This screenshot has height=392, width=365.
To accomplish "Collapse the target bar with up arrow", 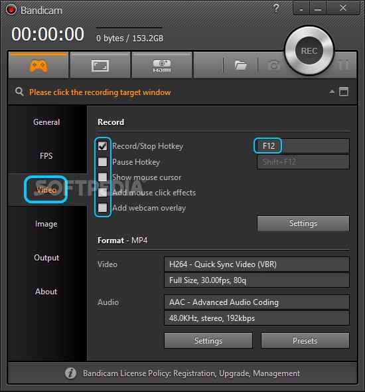I will tap(332, 92).
